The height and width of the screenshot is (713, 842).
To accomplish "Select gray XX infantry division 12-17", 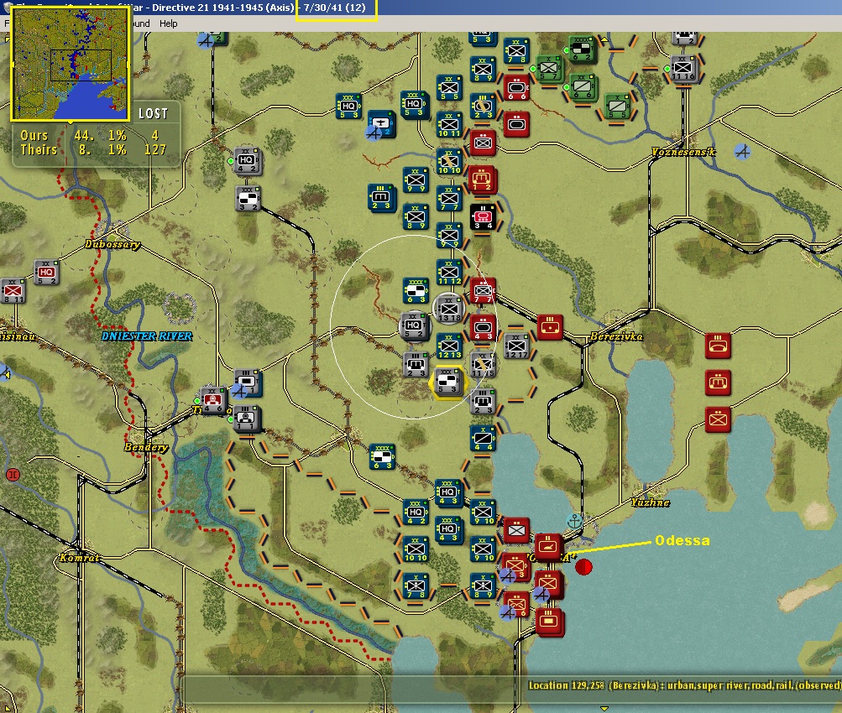I will [x=516, y=346].
